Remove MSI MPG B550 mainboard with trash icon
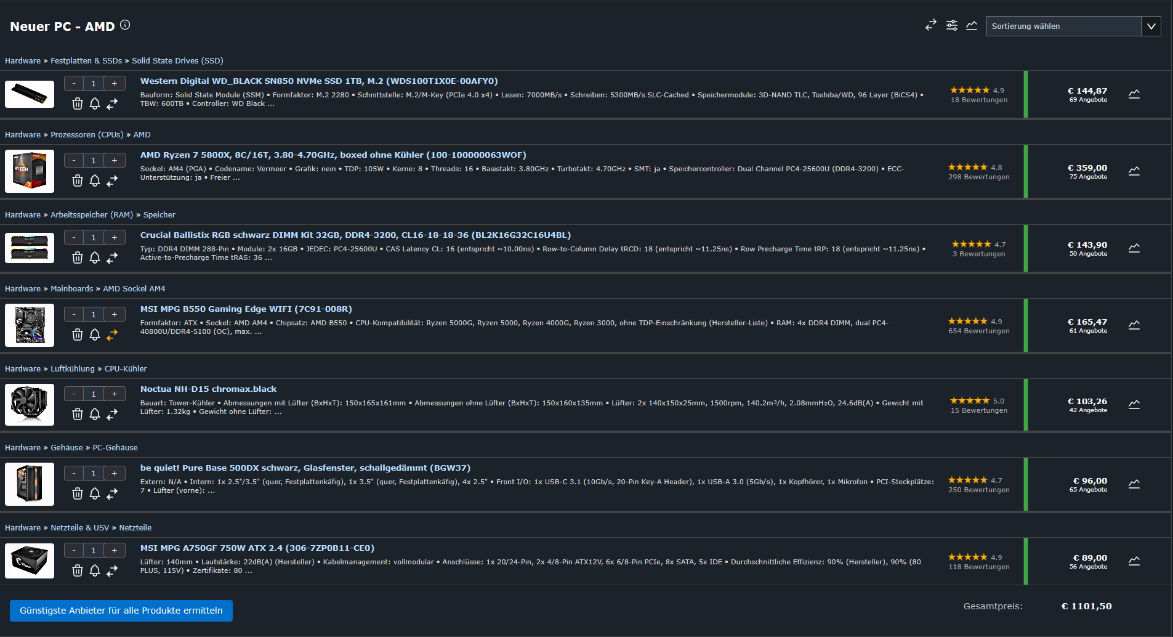1173x637 pixels. (78, 335)
